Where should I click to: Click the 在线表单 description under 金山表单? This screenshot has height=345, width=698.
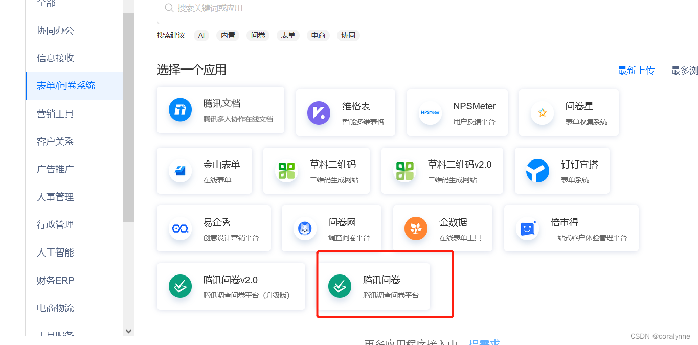coord(217,180)
